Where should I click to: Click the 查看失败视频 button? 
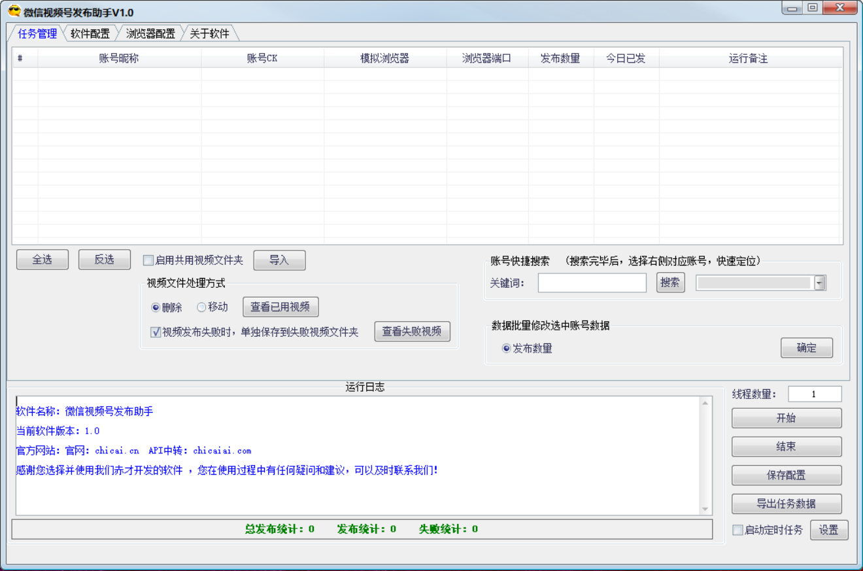click(412, 332)
